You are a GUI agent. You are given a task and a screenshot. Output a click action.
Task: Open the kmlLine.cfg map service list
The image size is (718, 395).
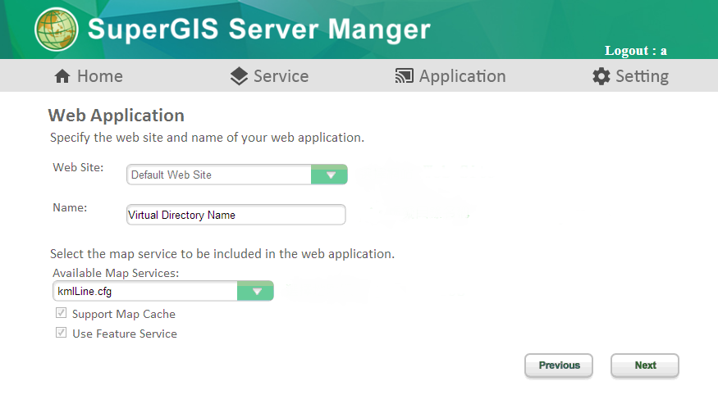click(x=163, y=291)
